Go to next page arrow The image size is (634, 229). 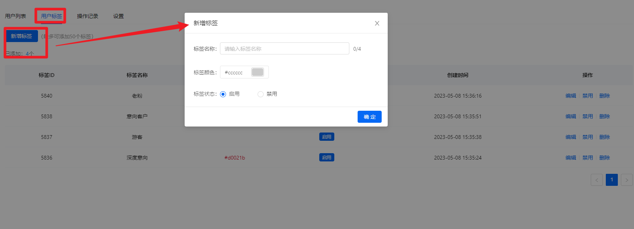(626, 180)
